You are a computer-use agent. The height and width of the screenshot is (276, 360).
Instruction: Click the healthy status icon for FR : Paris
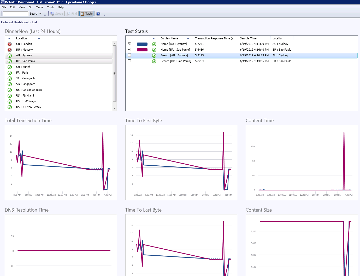point(10,73)
